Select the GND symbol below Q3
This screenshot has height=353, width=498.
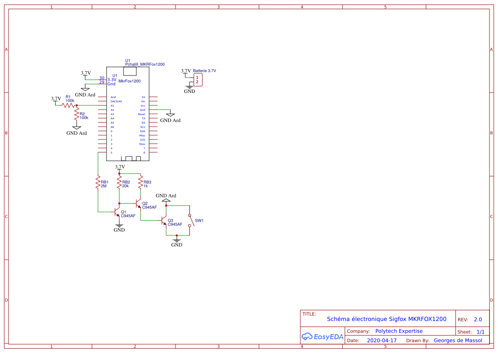[176, 240]
